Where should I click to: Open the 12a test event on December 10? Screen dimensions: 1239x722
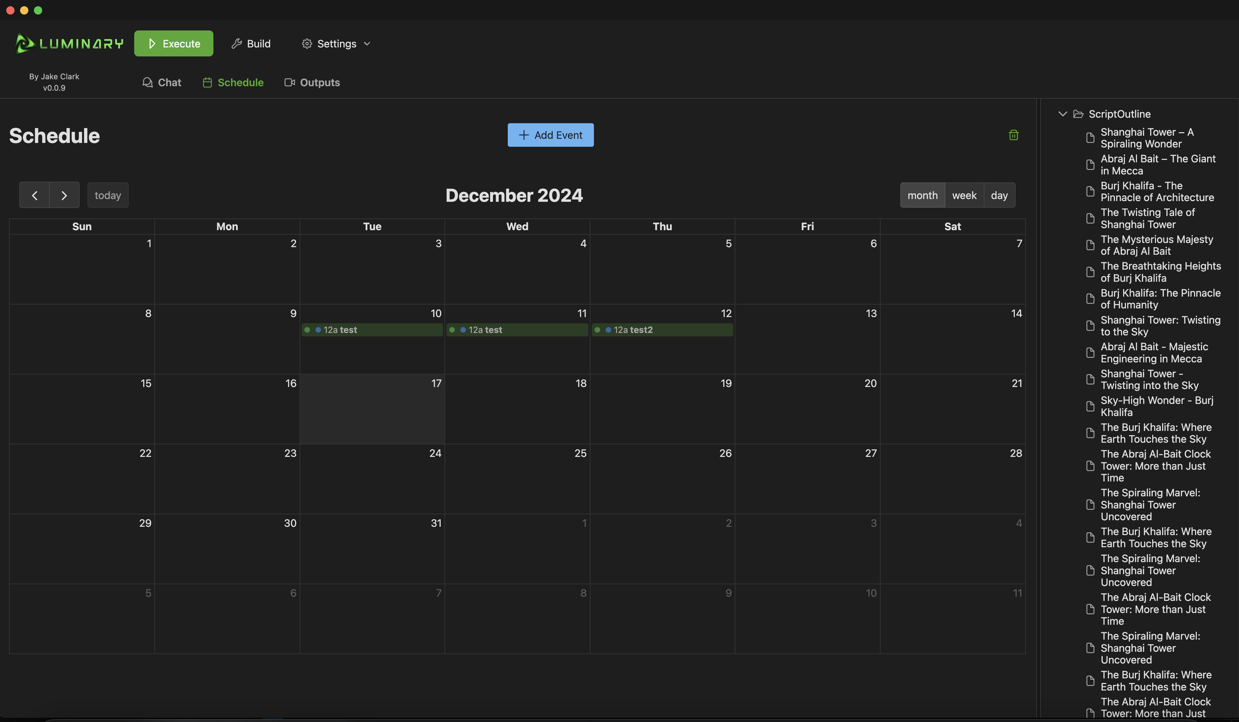372,330
